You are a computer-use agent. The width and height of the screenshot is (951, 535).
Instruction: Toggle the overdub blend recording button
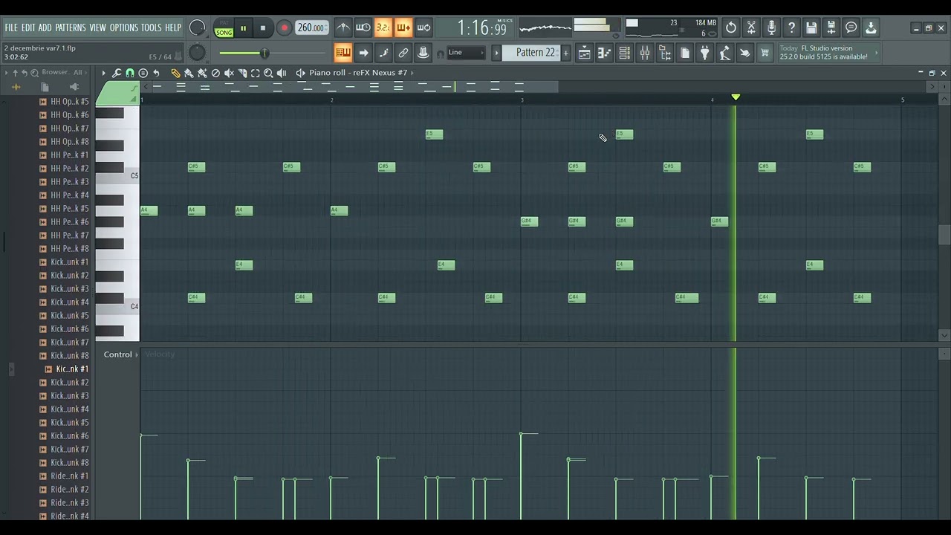pyautogui.click(x=403, y=28)
